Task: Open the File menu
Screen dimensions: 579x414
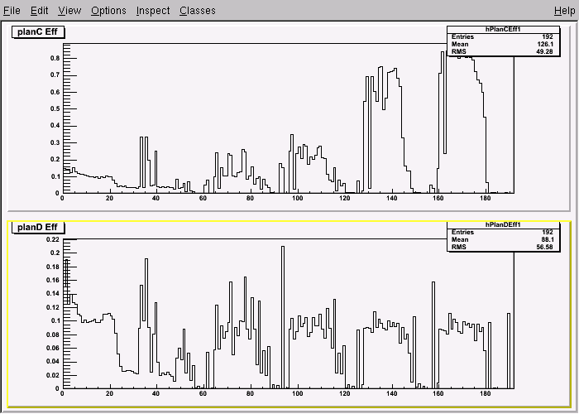Action: (x=12, y=10)
